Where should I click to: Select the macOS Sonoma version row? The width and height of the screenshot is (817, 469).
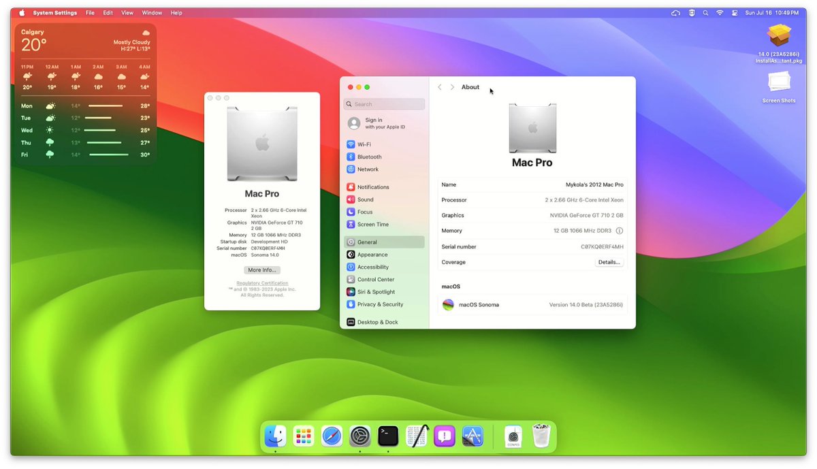coord(532,304)
